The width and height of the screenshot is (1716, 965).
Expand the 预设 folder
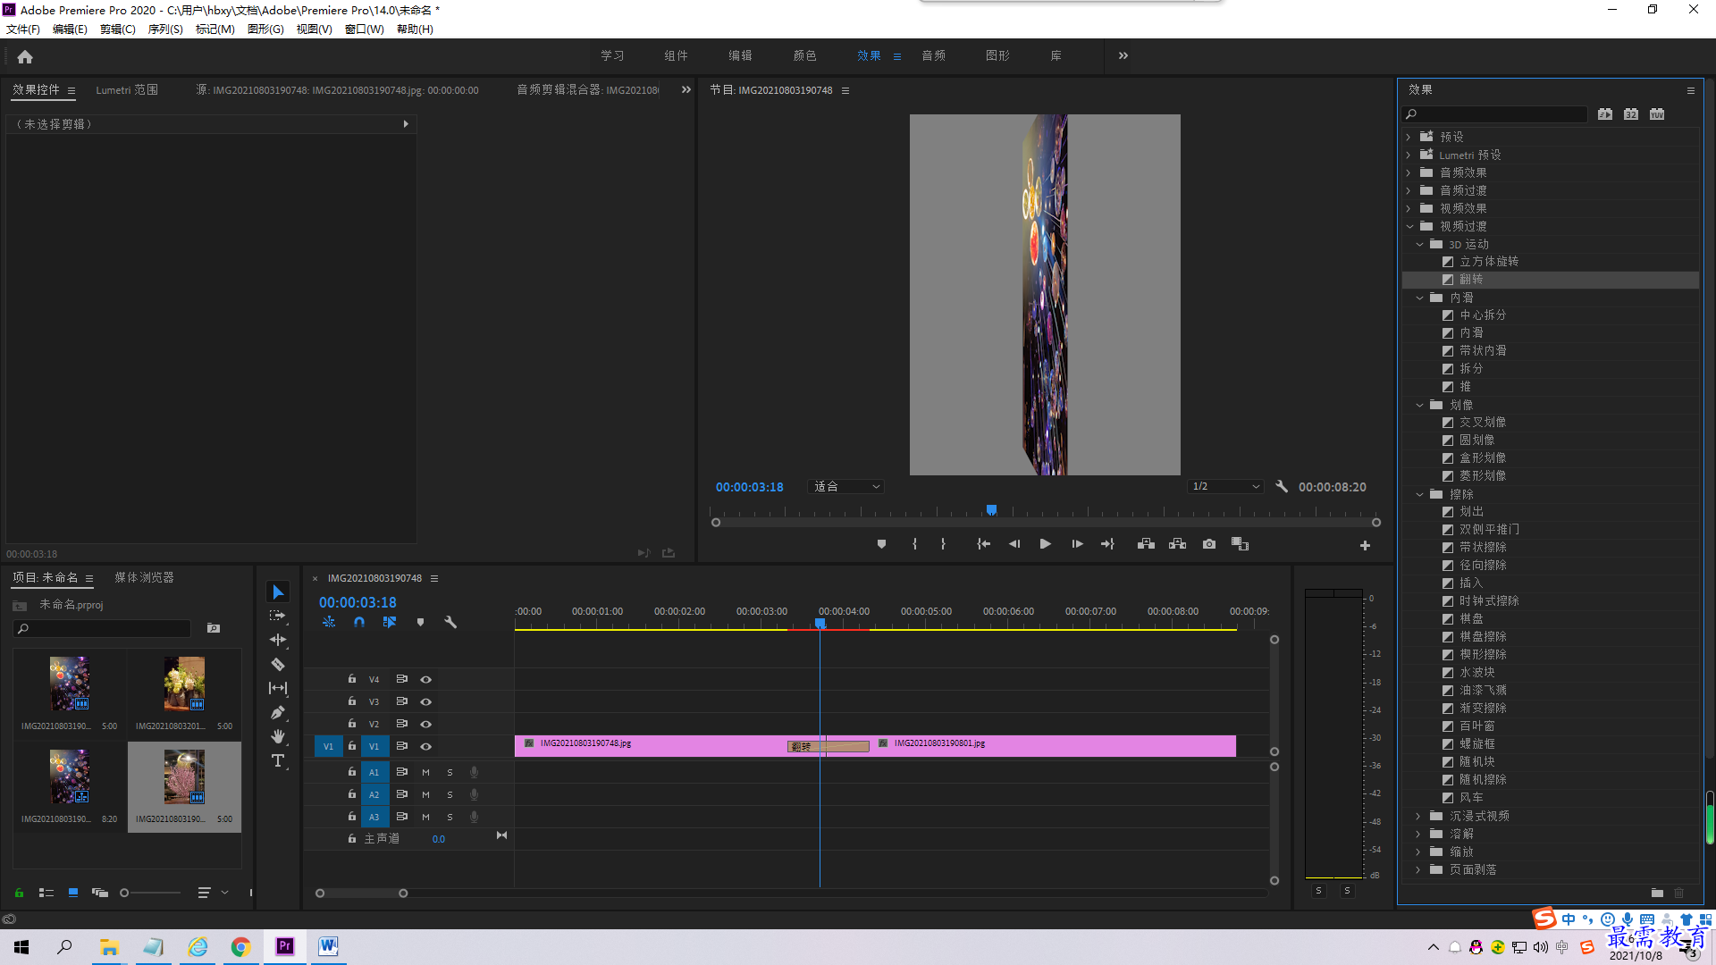(1409, 137)
